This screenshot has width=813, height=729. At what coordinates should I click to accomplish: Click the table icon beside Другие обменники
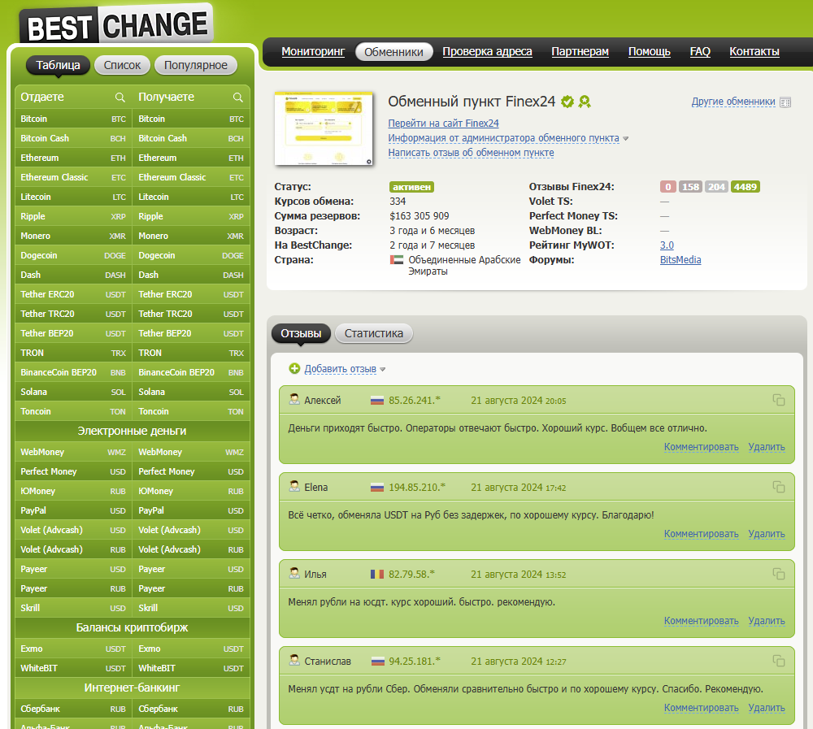coord(785,102)
